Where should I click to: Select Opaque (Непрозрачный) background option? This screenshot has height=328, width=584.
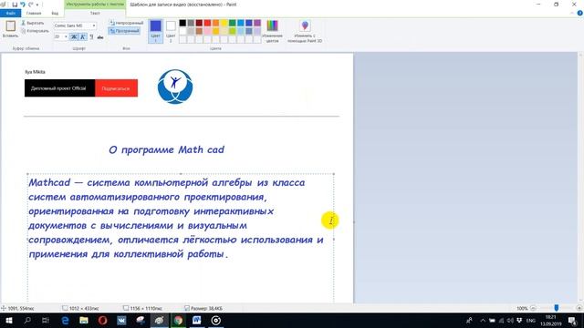click(126, 23)
